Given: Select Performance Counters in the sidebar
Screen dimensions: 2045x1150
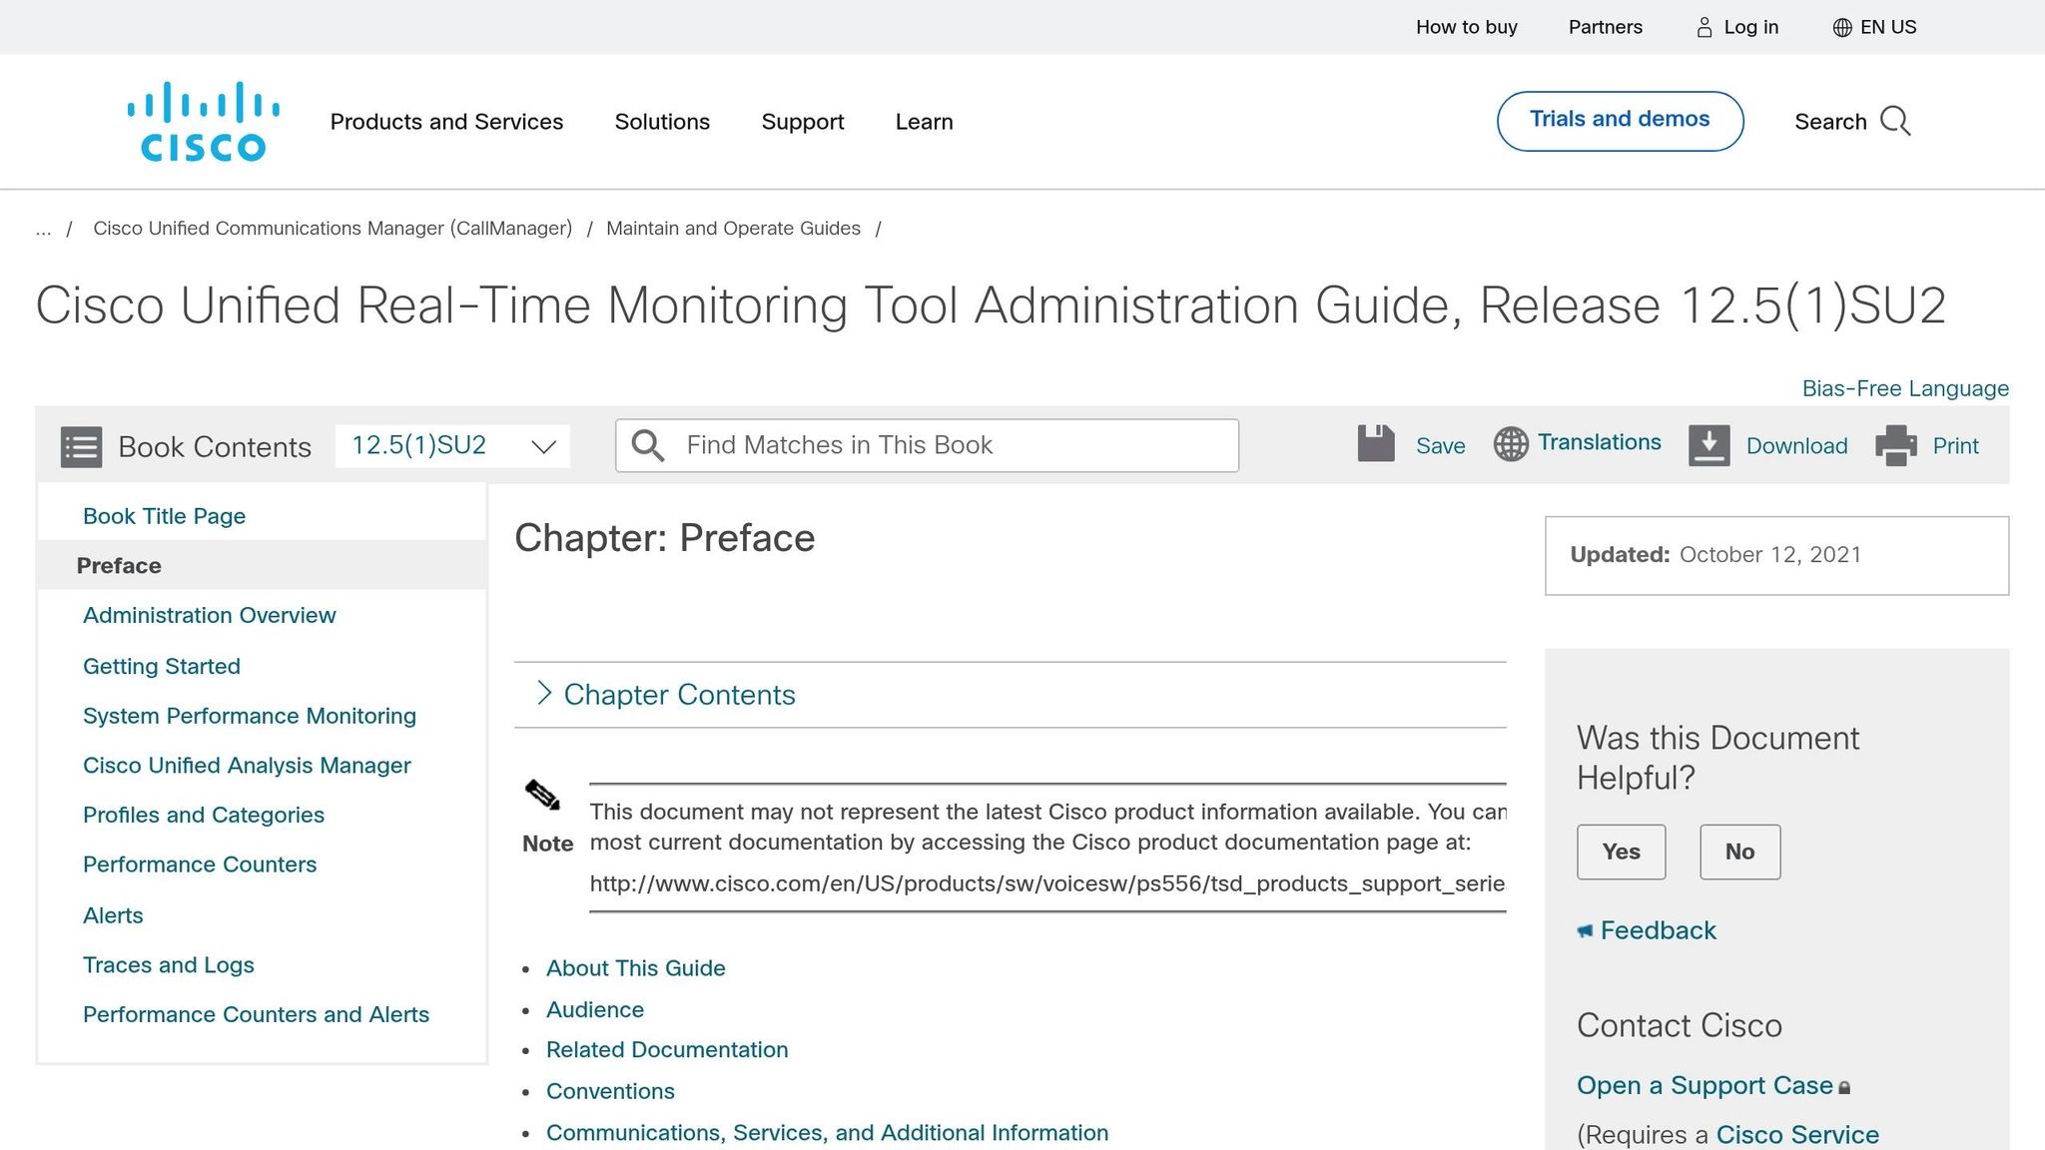Looking at the screenshot, I should [200, 863].
